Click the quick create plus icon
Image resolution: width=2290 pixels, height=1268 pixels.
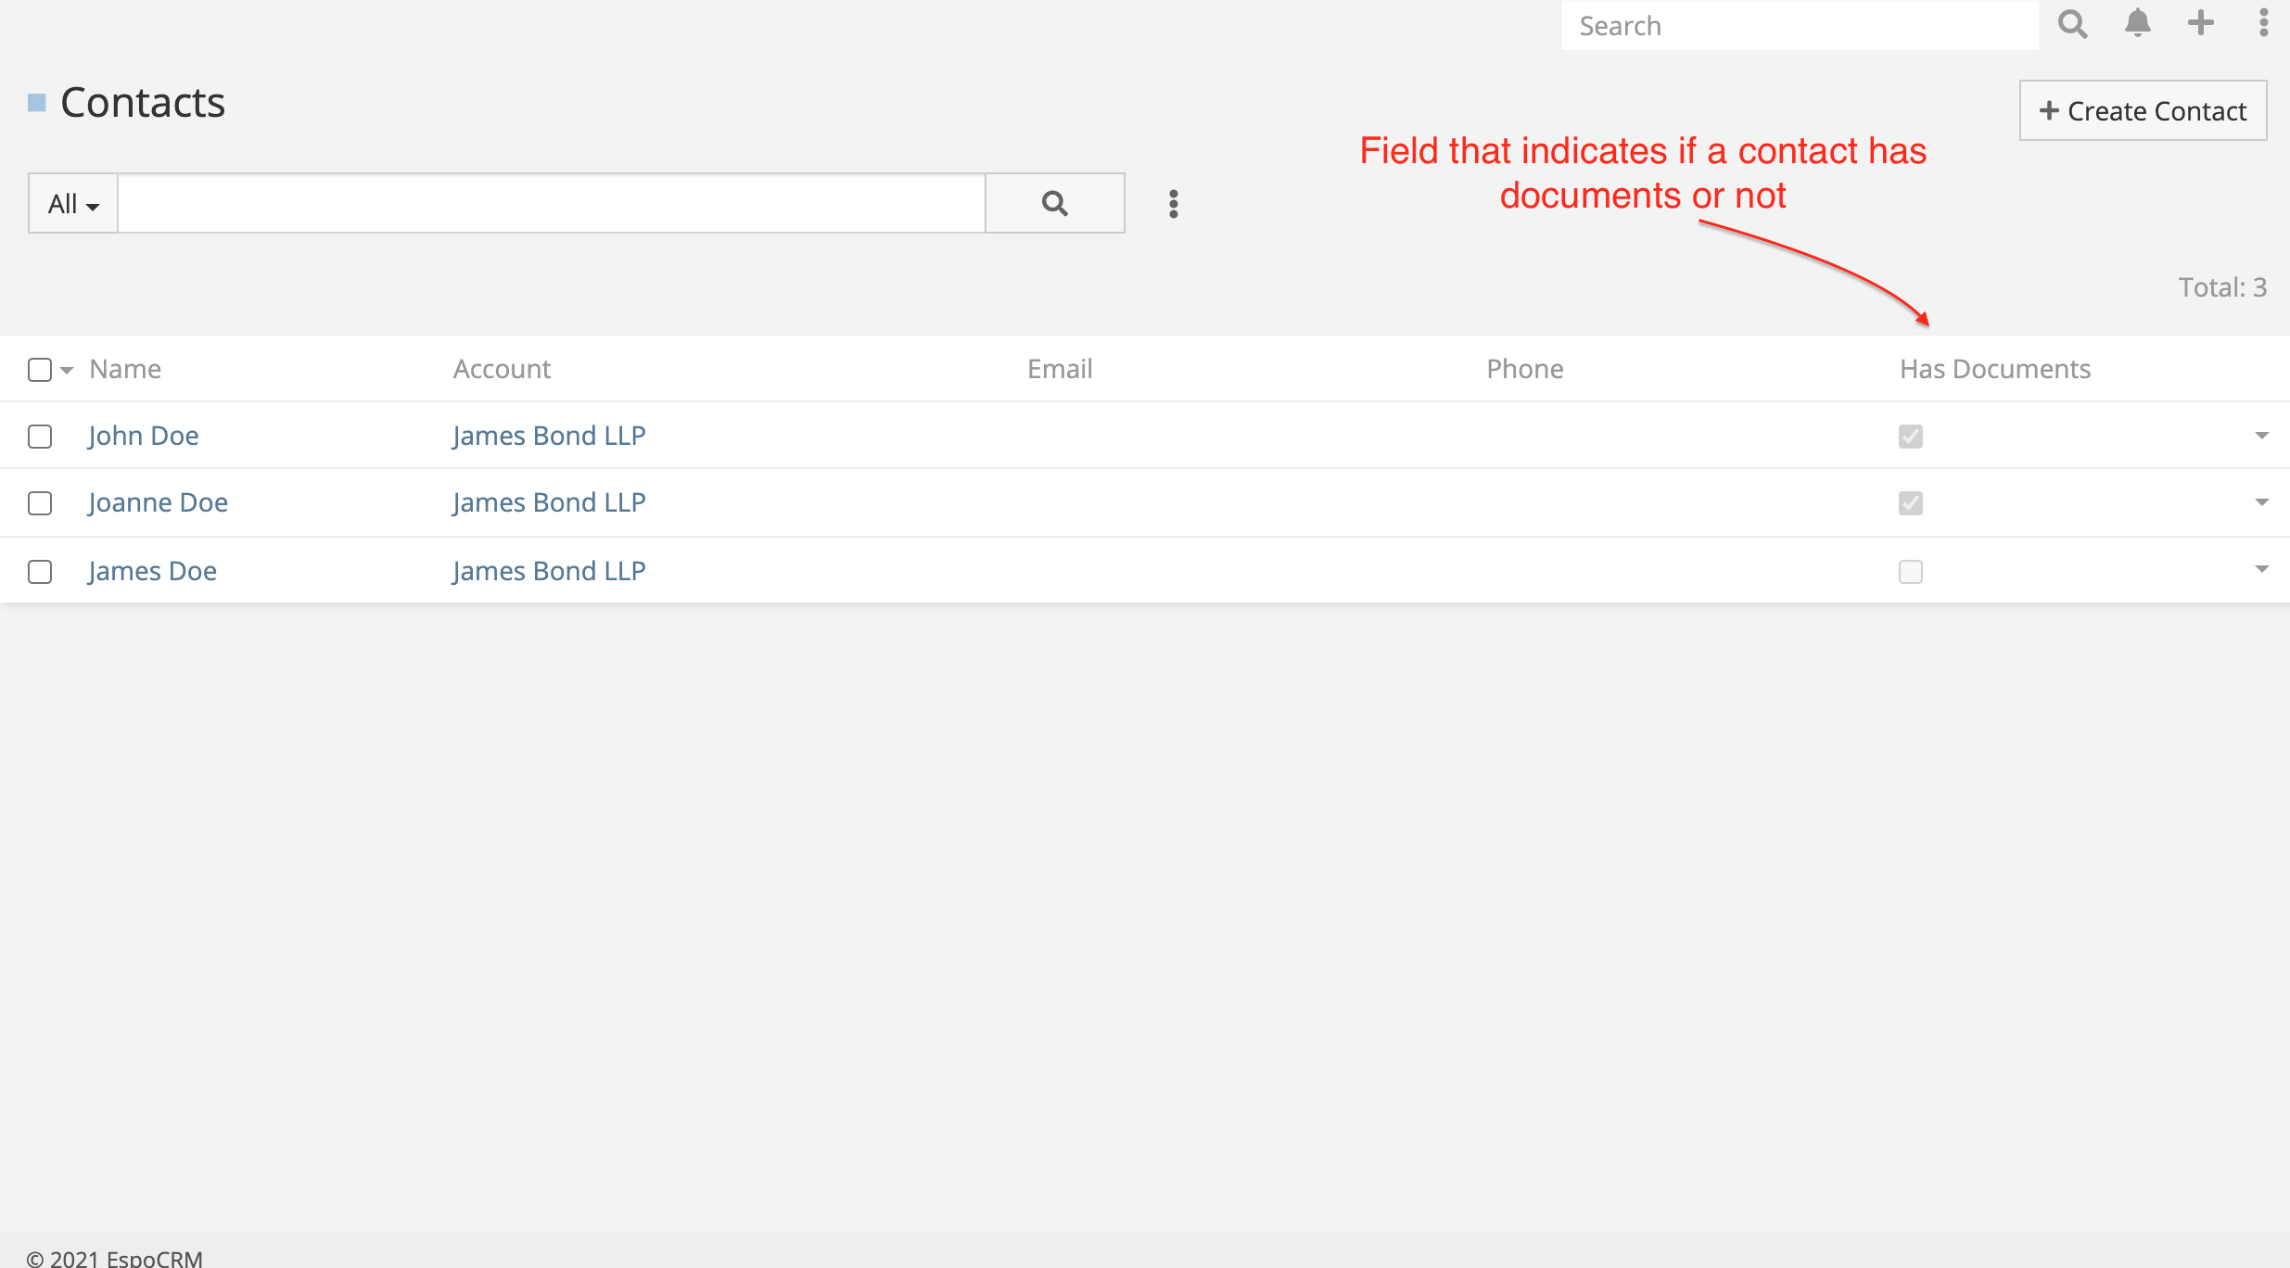2200,24
